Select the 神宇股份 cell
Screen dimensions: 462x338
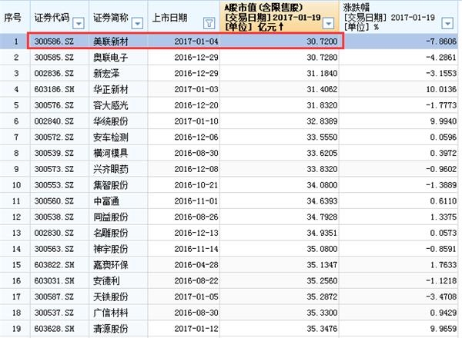coord(111,249)
